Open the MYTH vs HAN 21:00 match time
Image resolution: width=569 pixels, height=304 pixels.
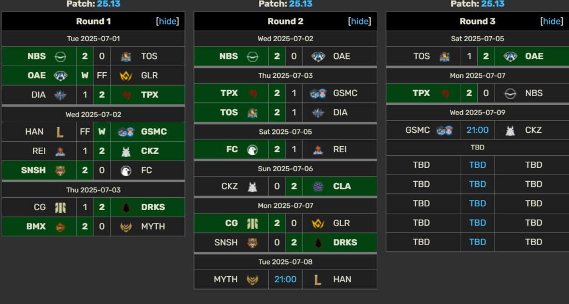pos(285,280)
